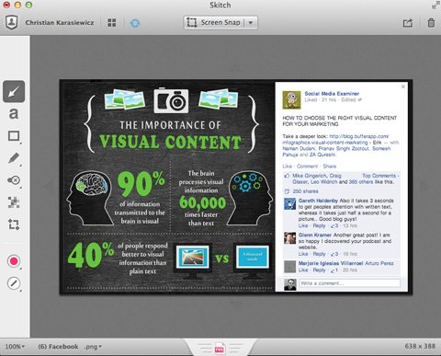This screenshot has height=356, width=441.
Task: Select the Marker highlighter tool
Action: (x=14, y=158)
